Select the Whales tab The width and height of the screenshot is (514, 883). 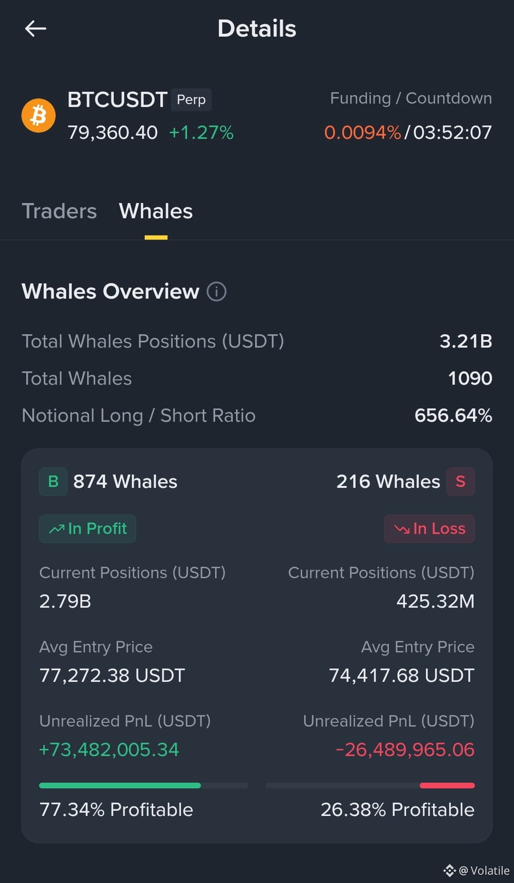[x=156, y=211]
